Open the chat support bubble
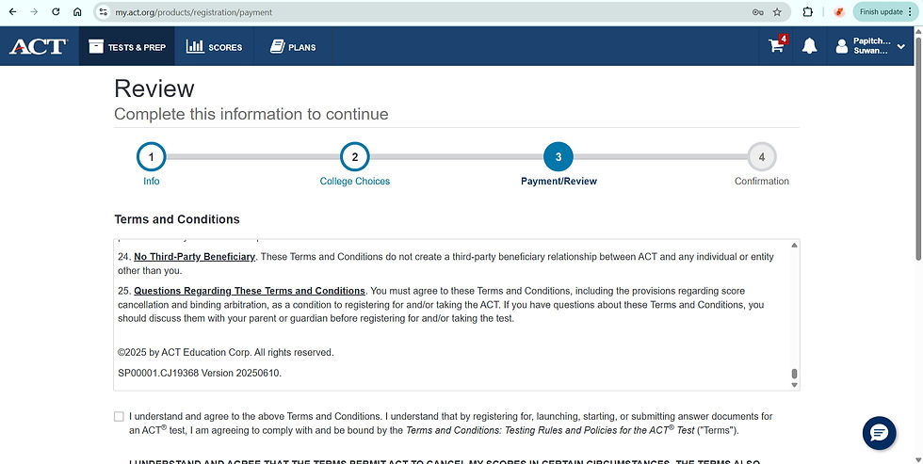The image size is (923, 464). click(880, 434)
